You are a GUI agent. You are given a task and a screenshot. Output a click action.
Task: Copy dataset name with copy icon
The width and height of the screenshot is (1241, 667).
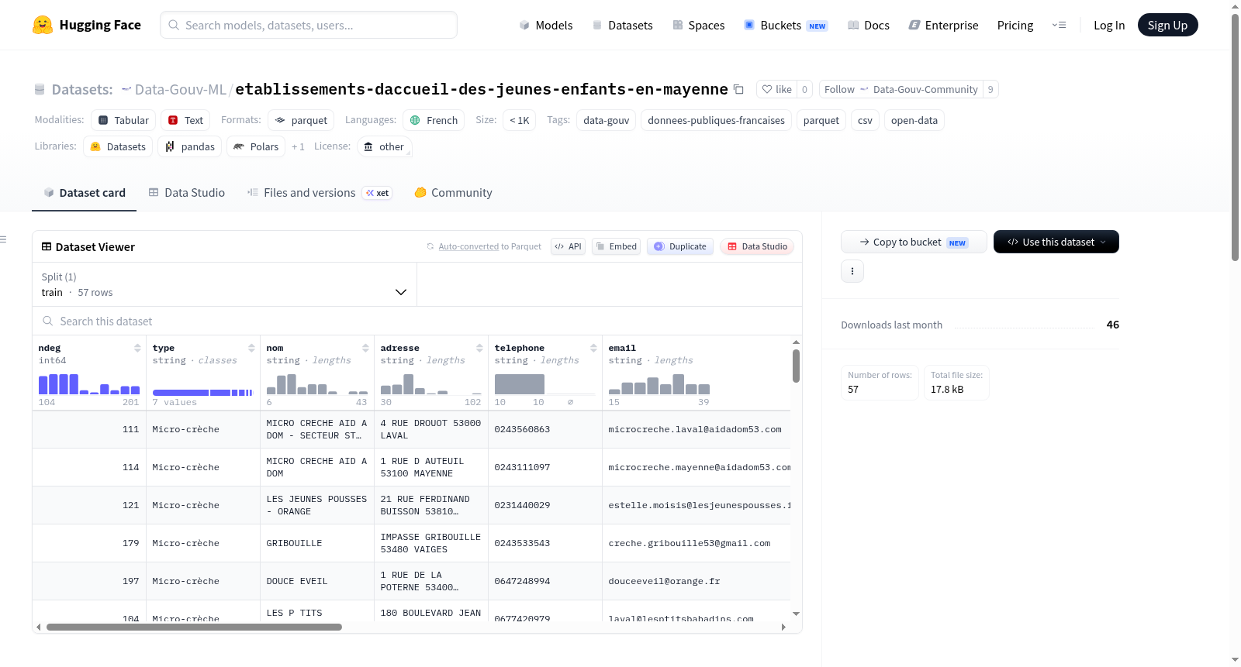coord(738,90)
